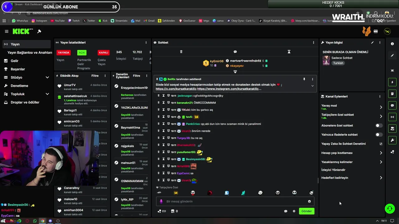Click the green Gönder button
This screenshot has width=399, height=224.
click(x=306, y=211)
